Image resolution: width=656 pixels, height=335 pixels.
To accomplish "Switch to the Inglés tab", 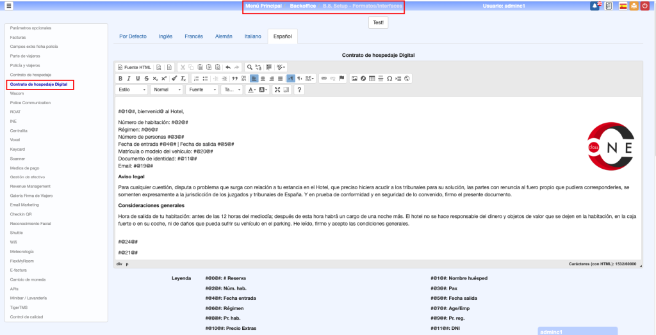I will (165, 36).
